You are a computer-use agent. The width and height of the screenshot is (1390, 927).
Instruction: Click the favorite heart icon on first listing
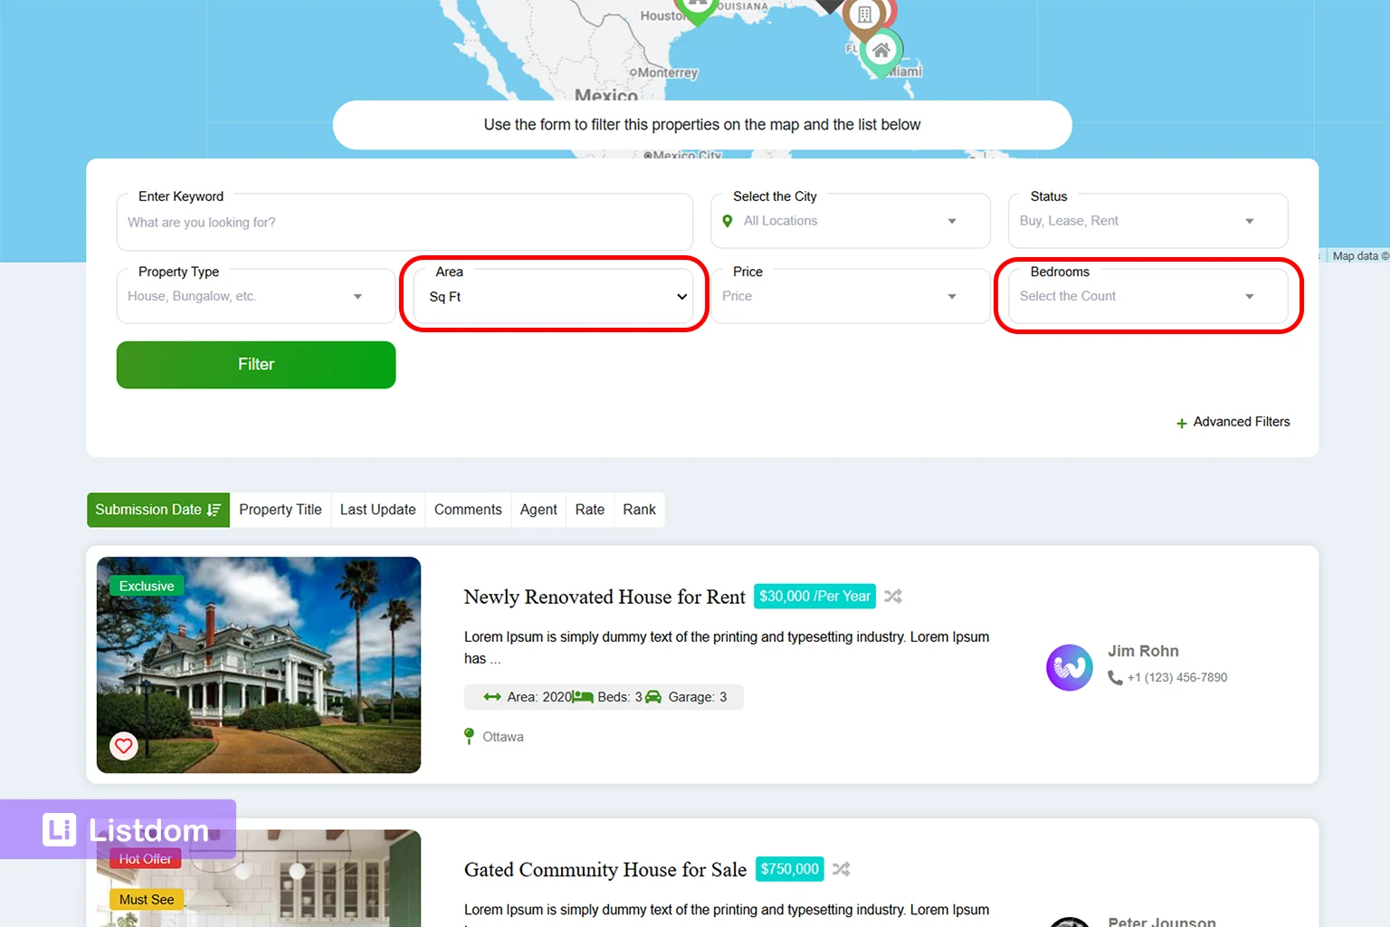point(124,746)
